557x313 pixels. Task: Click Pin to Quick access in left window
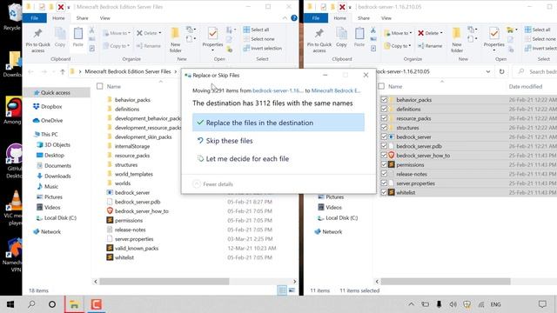(x=37, y=41)
